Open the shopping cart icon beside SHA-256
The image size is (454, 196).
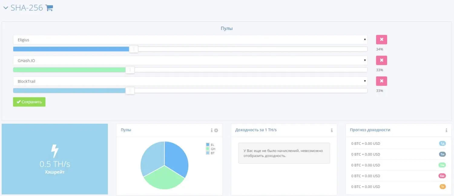coord(49,8)
